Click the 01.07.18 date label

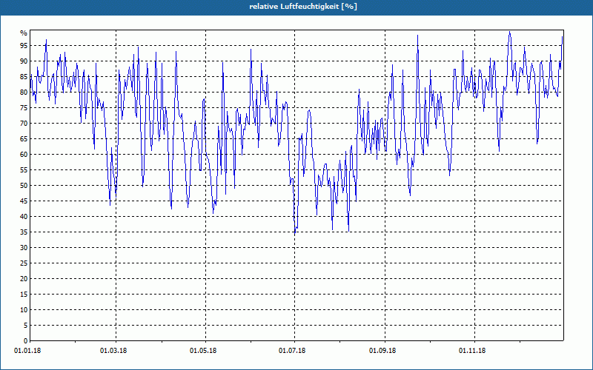pos(292,351)
